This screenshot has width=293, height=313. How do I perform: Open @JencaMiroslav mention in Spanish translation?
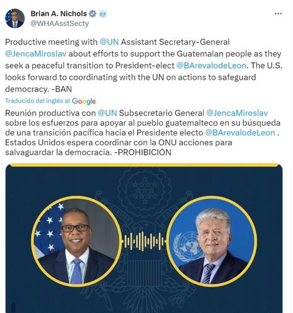tap(237, 113)
